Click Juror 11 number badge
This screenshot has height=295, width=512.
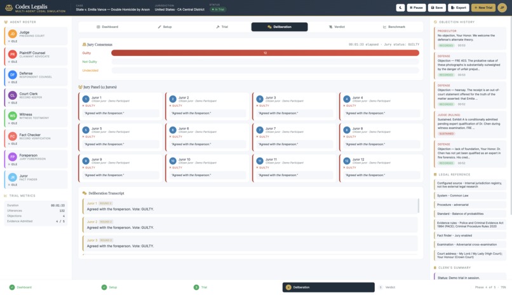[x=260, y=161]
